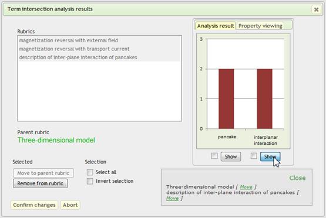Open the Property viewing tab

260,26
